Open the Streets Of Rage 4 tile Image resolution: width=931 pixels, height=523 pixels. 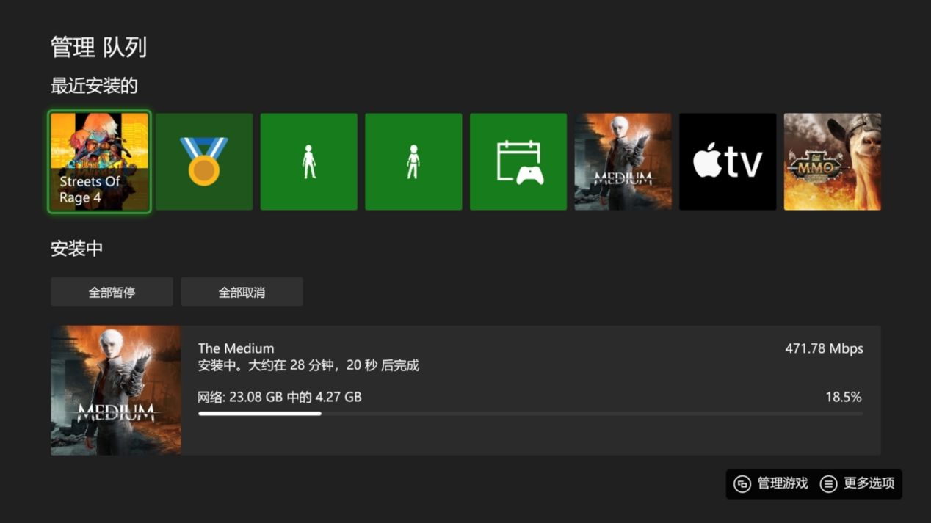click(98, 161)
